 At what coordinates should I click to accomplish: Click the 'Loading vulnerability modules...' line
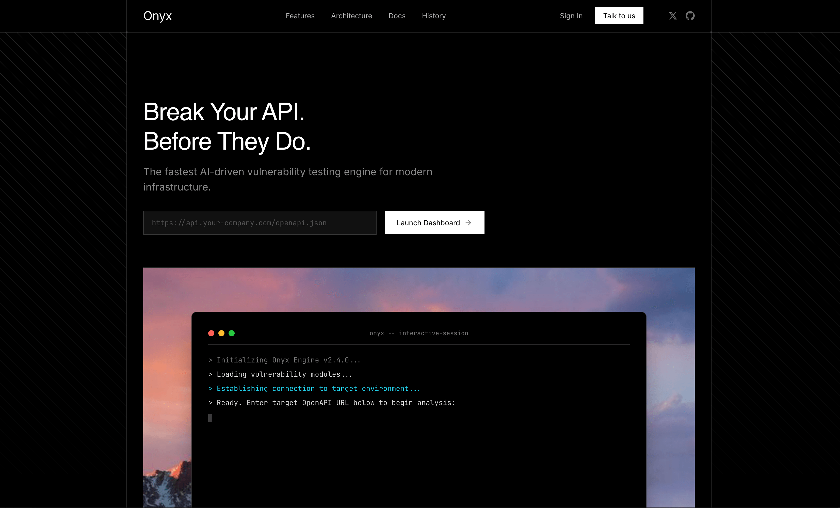(x=280, y=374)
